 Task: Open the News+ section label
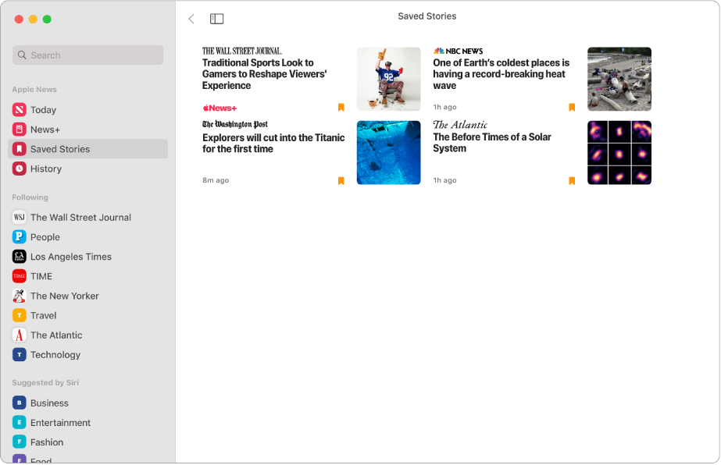point(45,130)
